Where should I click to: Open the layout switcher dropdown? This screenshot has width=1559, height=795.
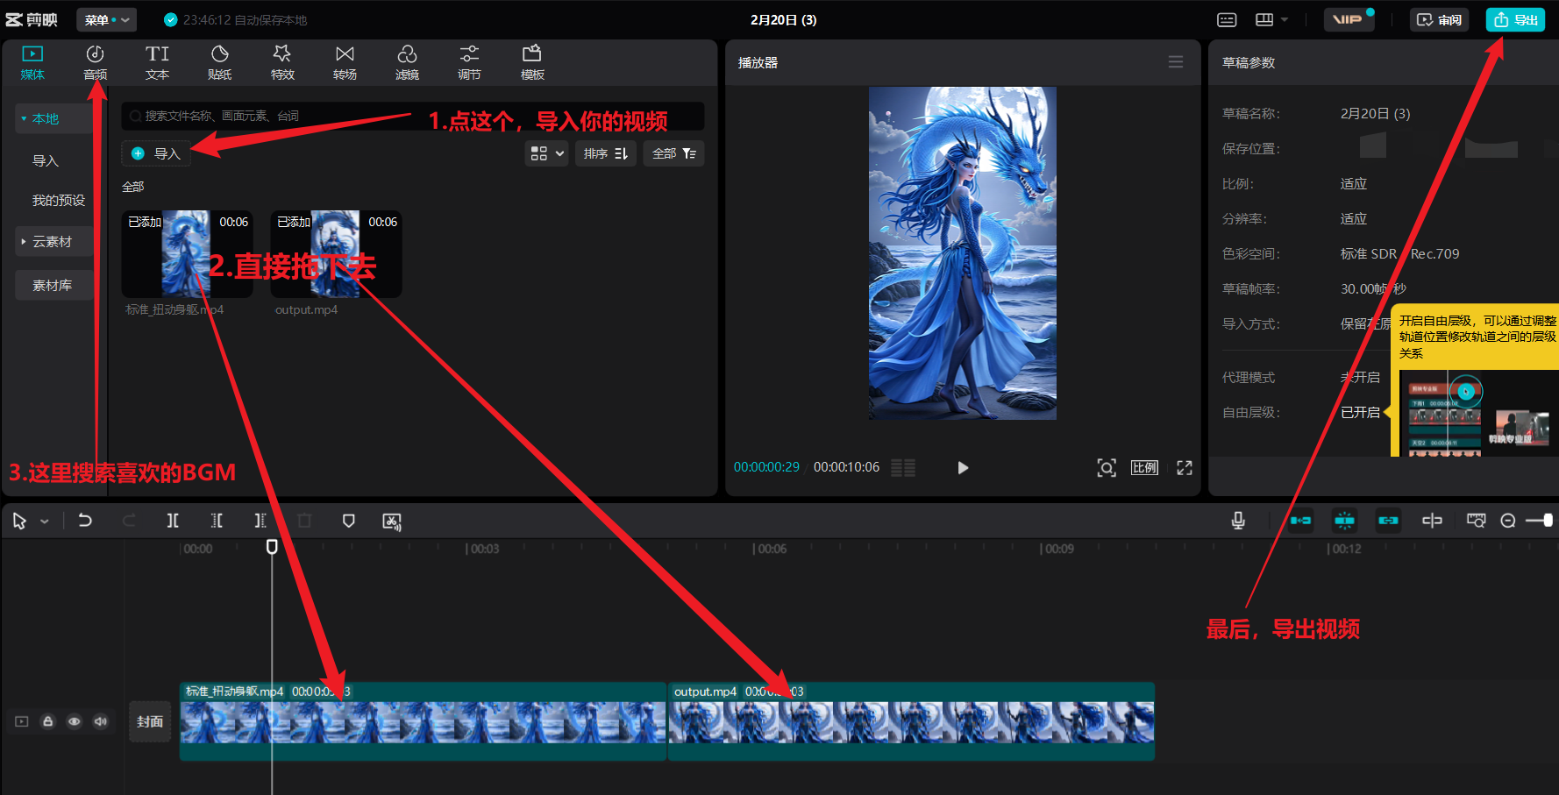pos(1271,19)
